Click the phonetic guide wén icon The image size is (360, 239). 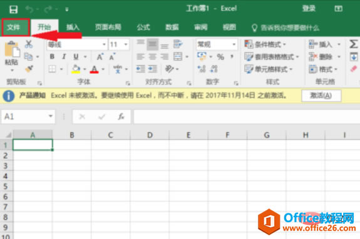(118, 69)
